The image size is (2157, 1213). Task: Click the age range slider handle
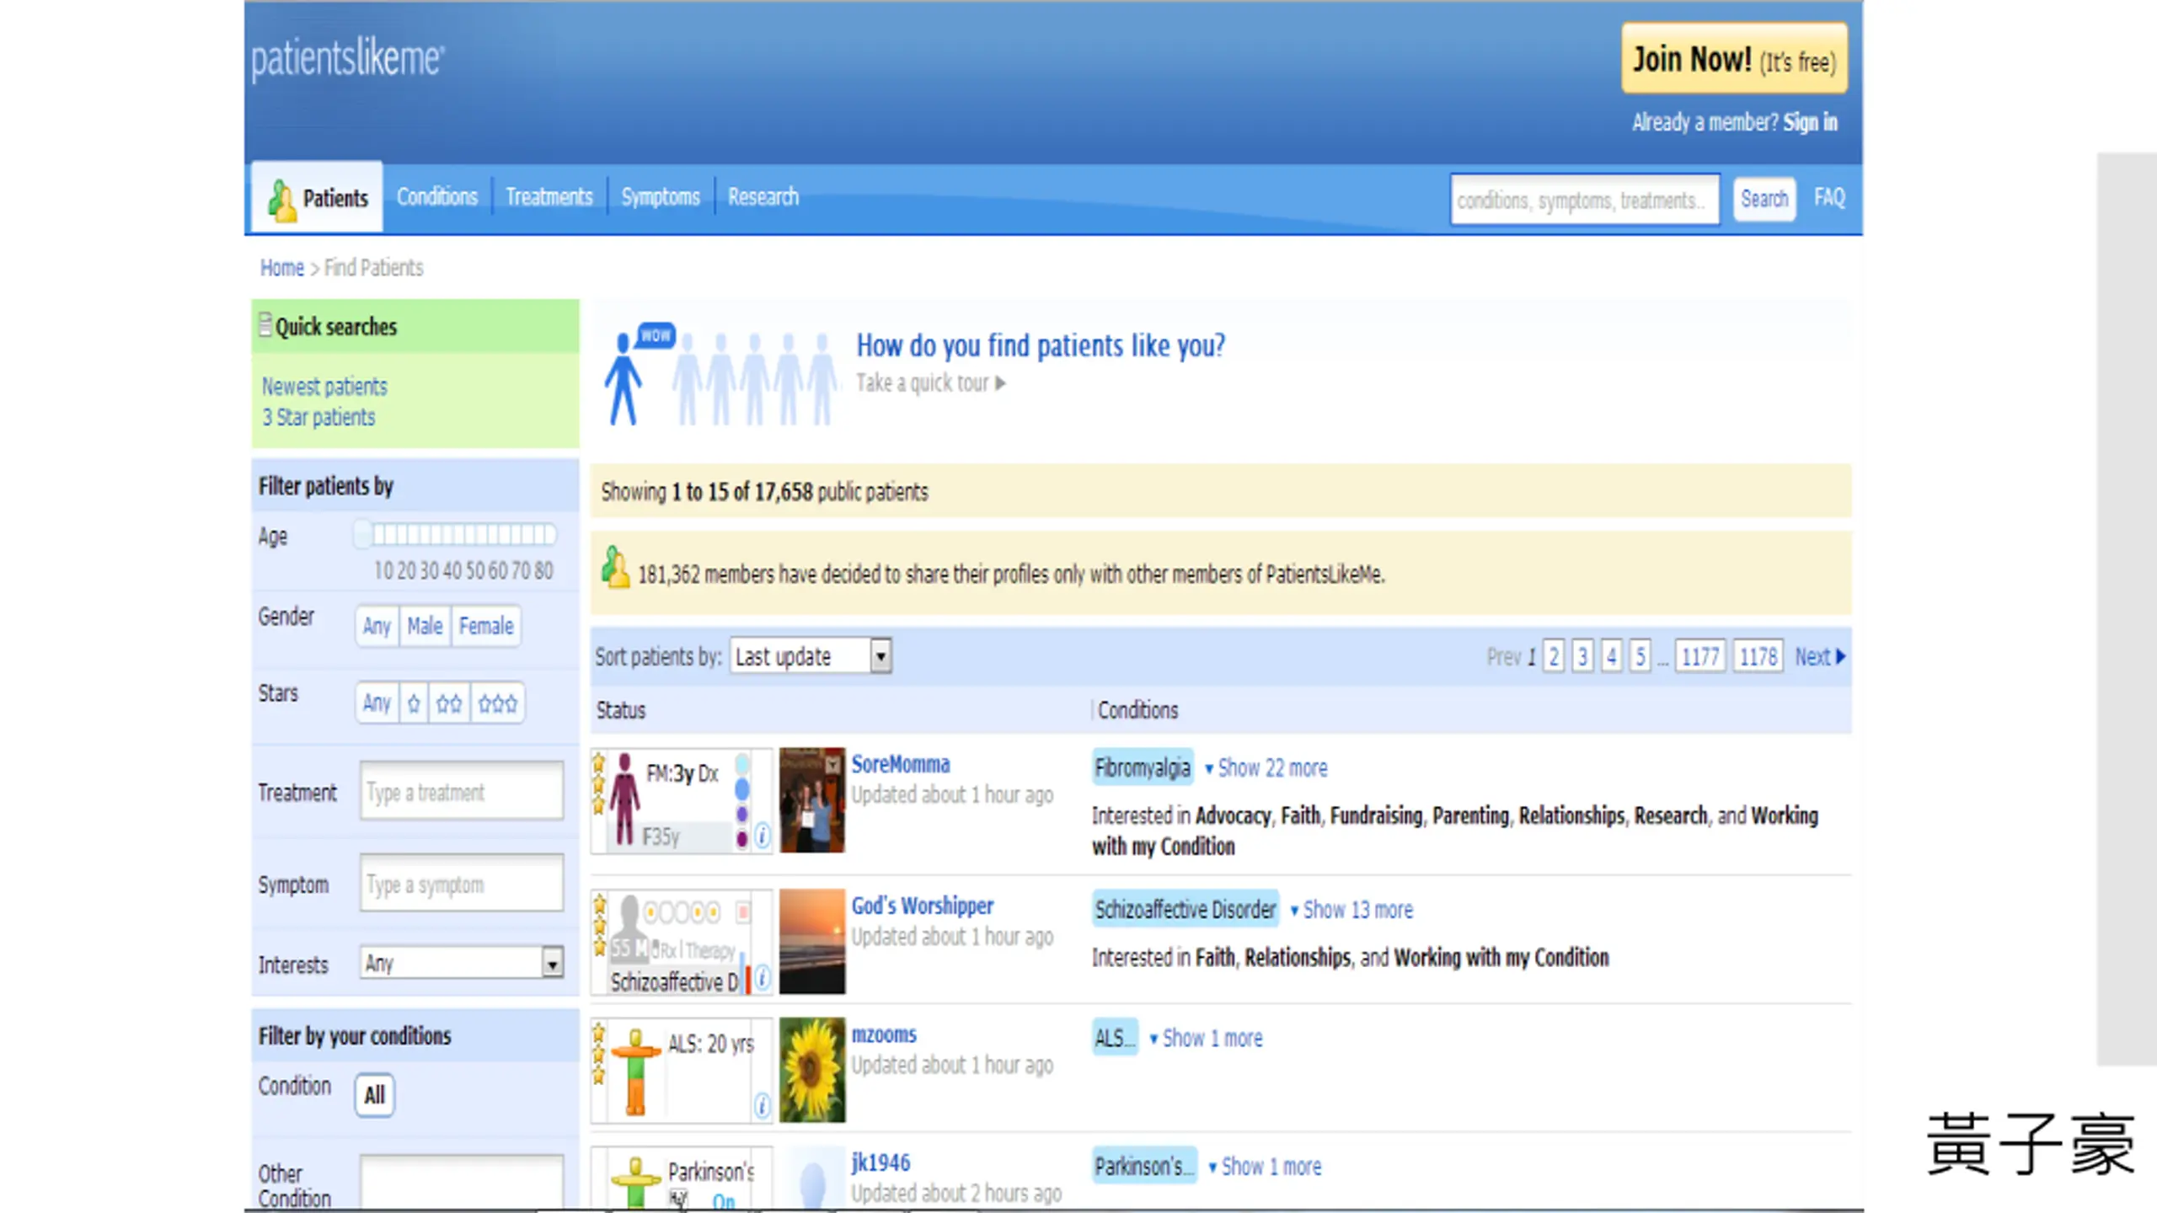click(x=362, y=534)
